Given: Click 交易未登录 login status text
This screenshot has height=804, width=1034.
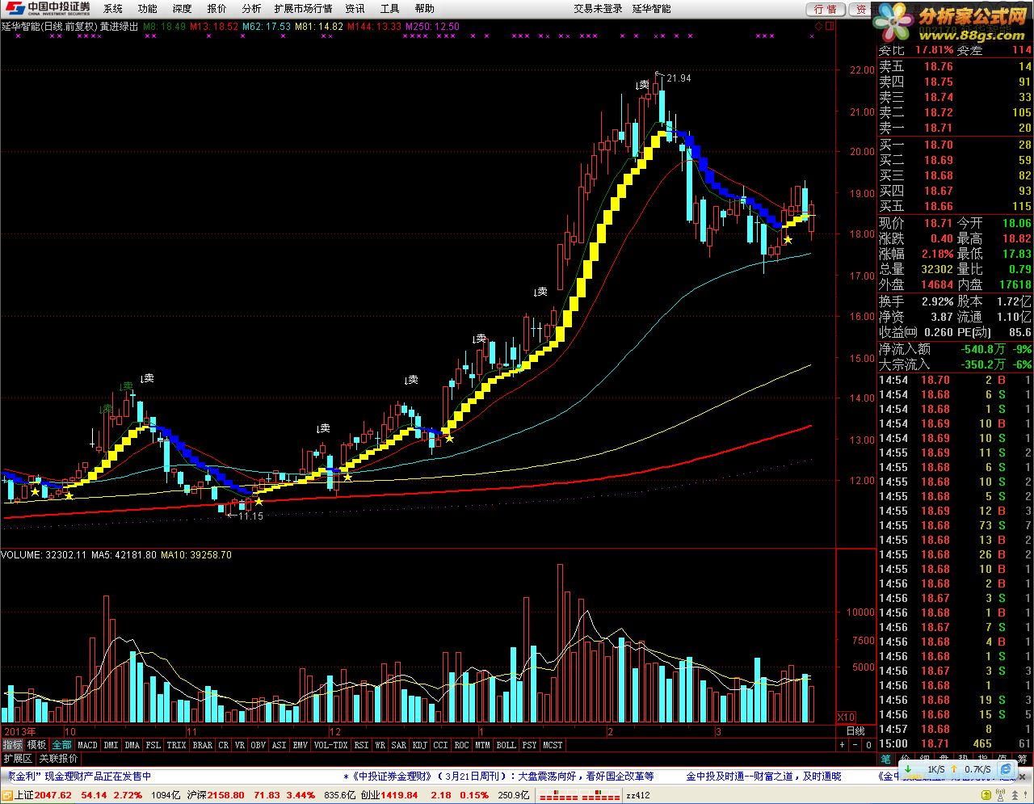Looking at the screenshot, I should (x=599, y=8).
